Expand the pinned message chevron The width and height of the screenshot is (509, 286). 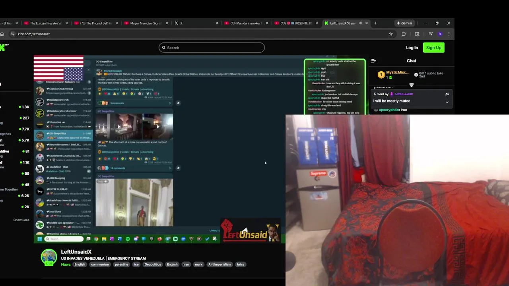tap(447, 102)
